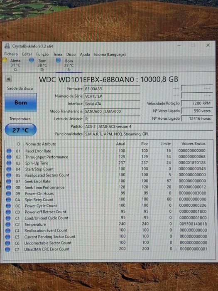This screenshot has height=291, width=218.
Task: Open the Tema menu
Action: (57, 54)
